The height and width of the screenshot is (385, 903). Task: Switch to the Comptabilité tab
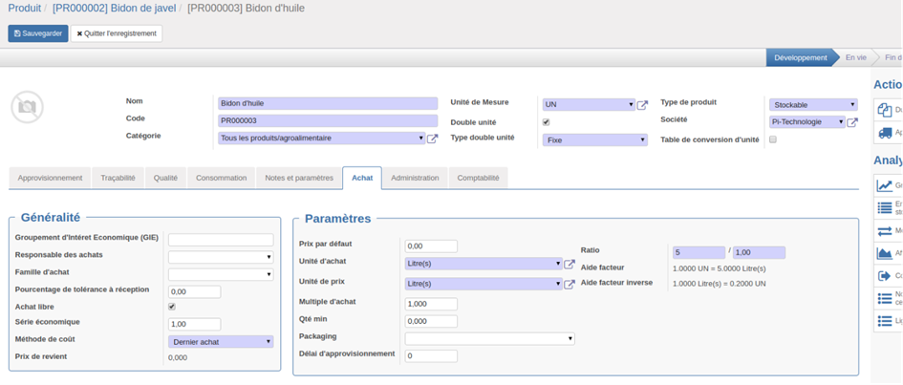tap(478, 178)
